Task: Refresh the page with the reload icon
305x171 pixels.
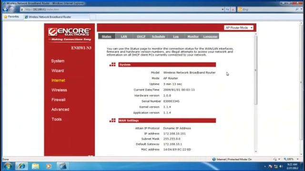Action: click(x=227, y=9)
